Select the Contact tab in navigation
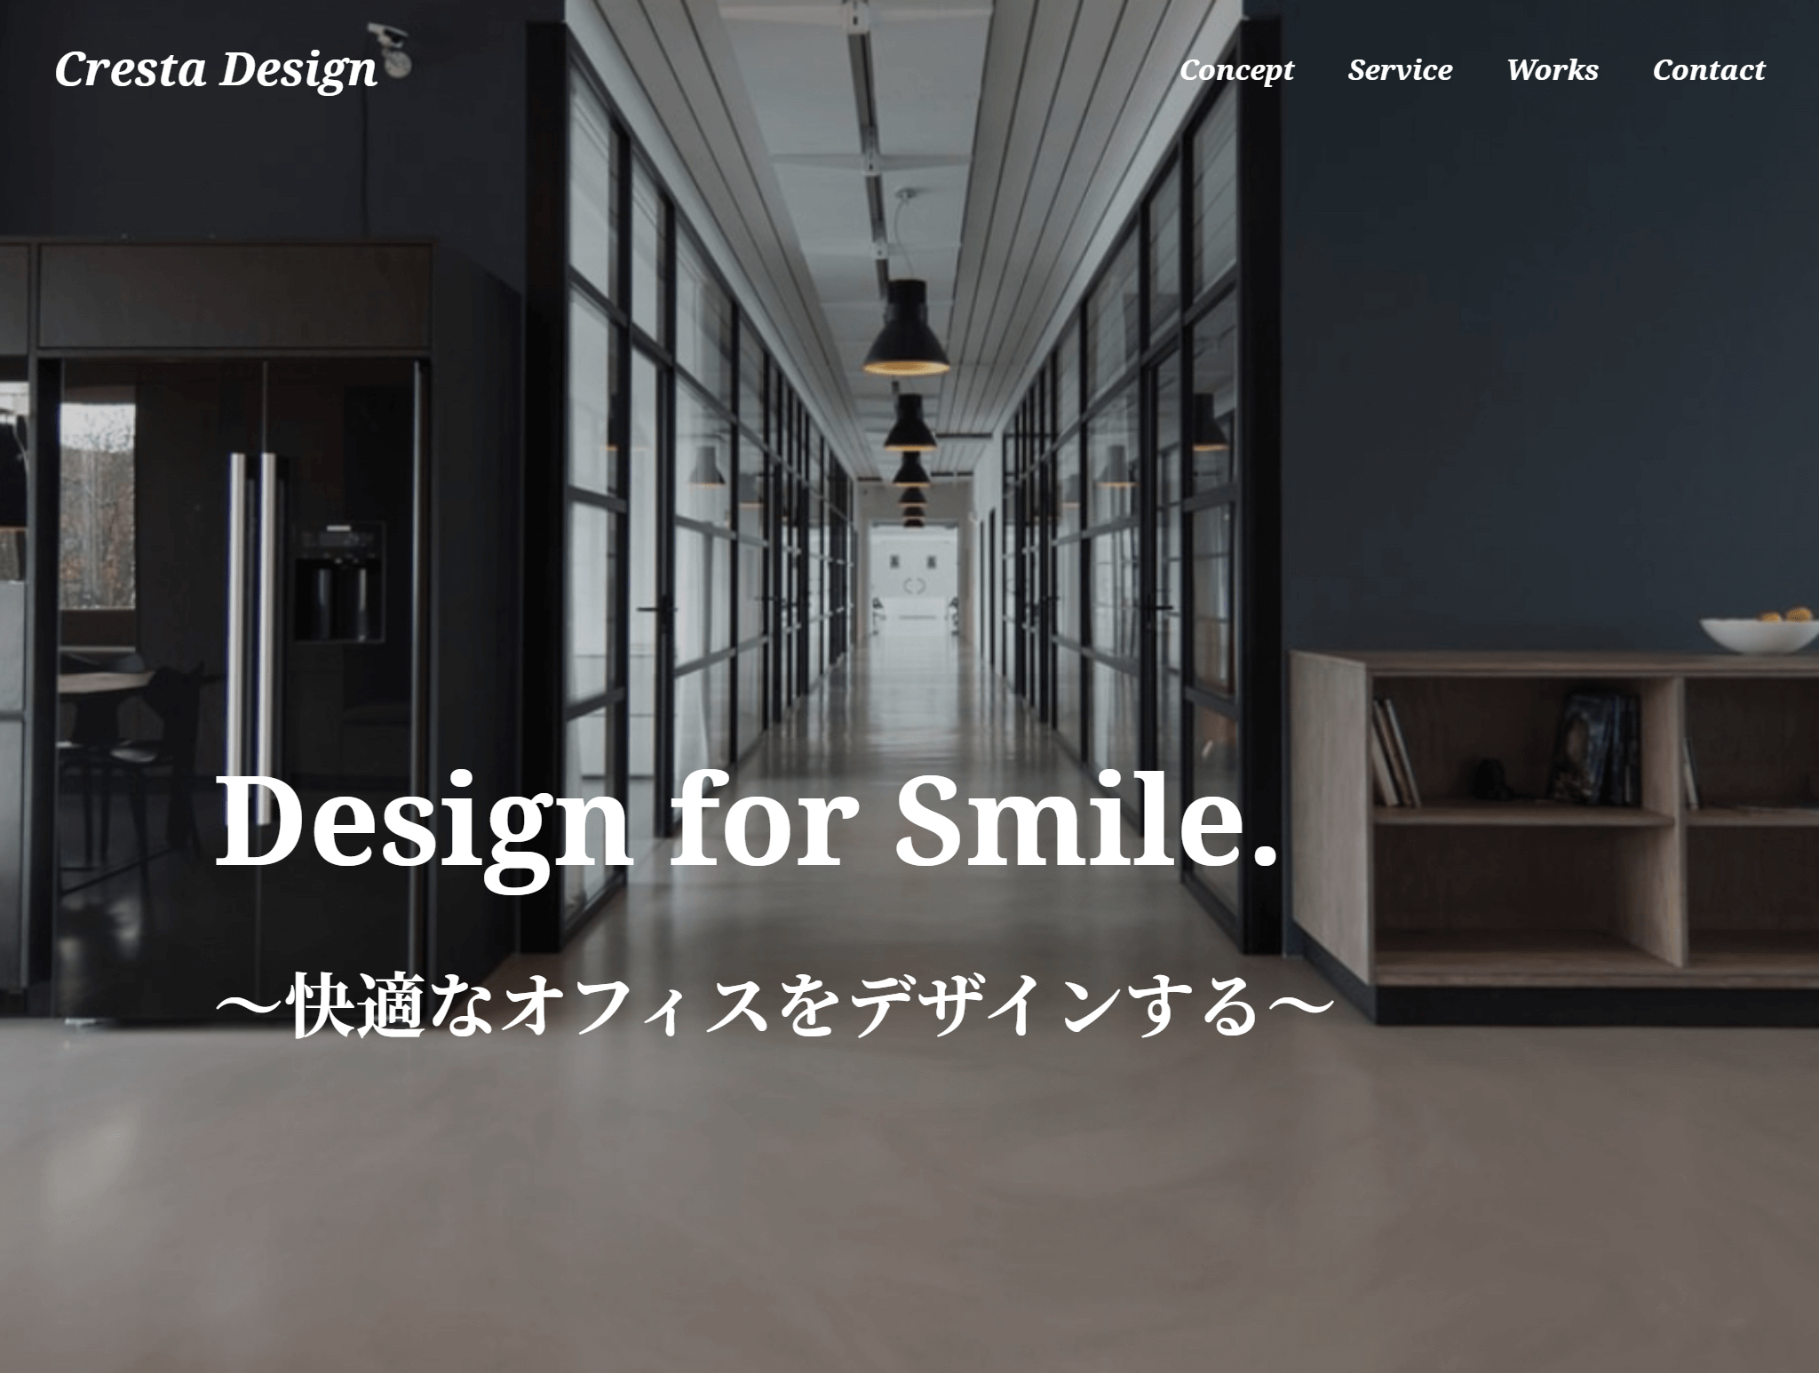The height and width of the screenshot is (1373, 1819). click(x=1708, y=69)
